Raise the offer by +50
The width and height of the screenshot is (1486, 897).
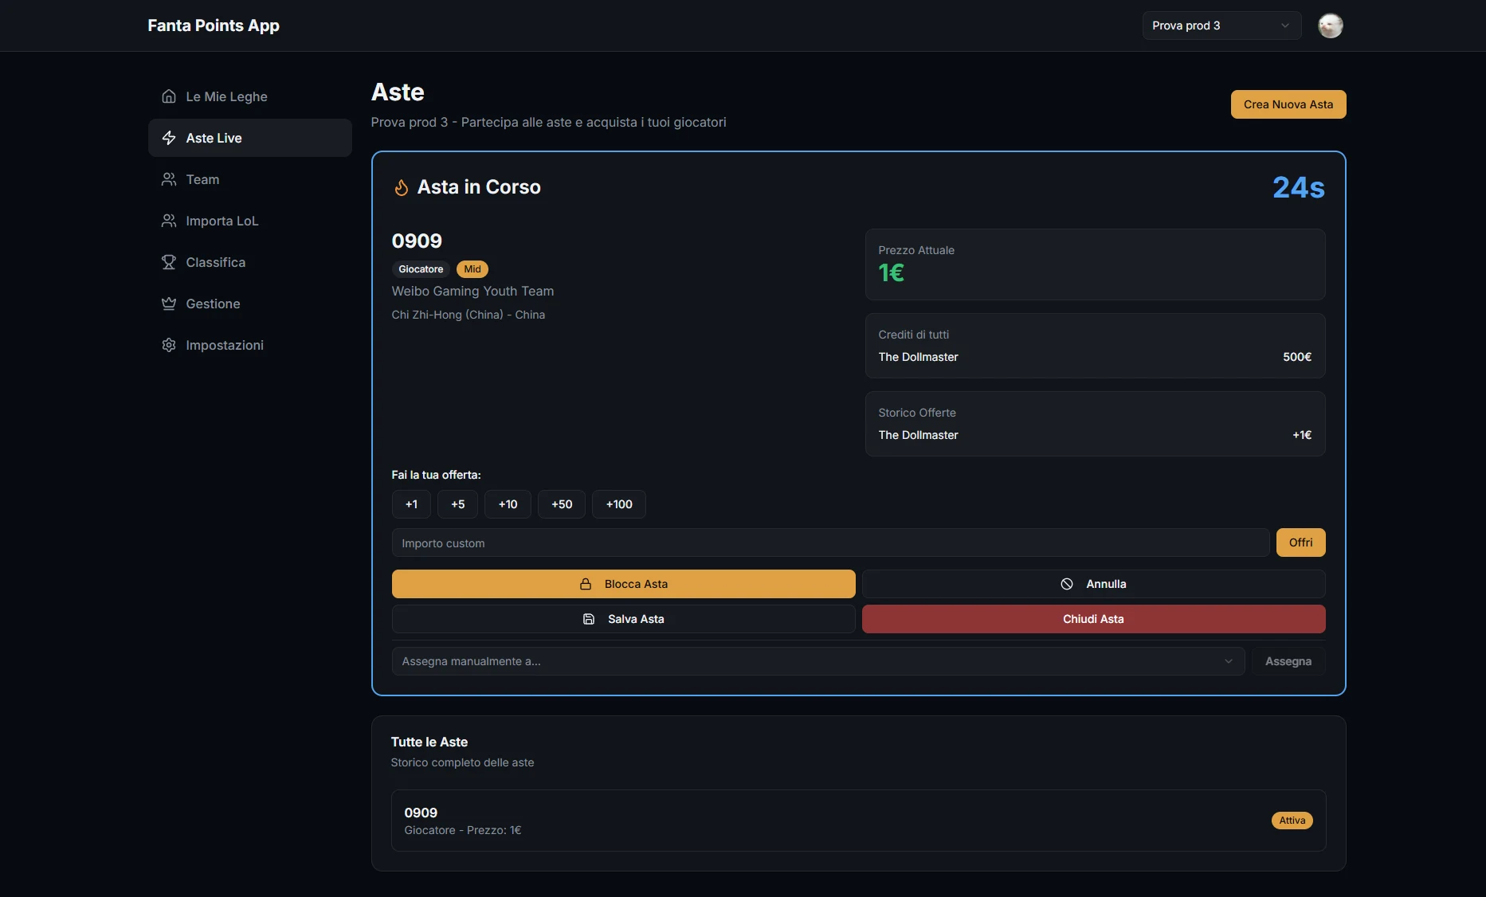point(562,504)
